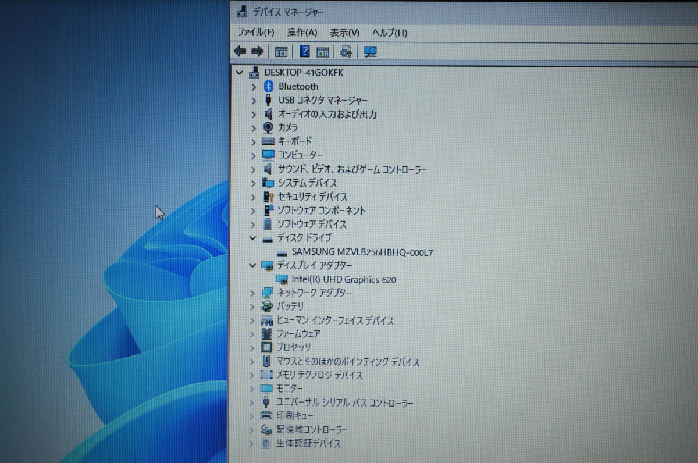Screen dimensions: 698x463
Task: Click the Help question mark toolbar icon
Action: (x=304, y=52)
